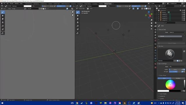Toggle visibility eye of Lamp.002
This screenshot has width=186, height=105.
pyautogui.click(x=182, y=16)
